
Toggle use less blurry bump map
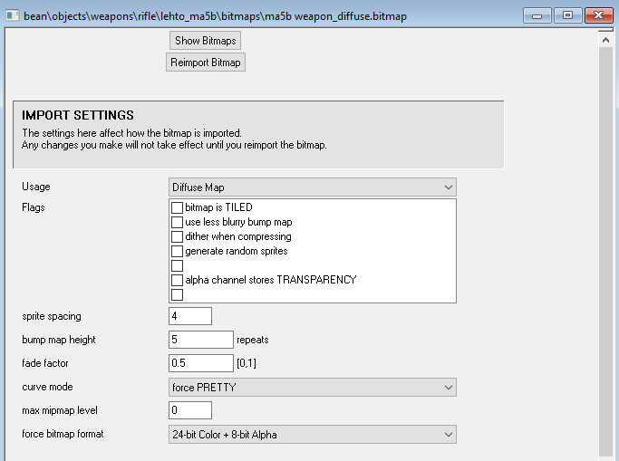coord(177,222)
